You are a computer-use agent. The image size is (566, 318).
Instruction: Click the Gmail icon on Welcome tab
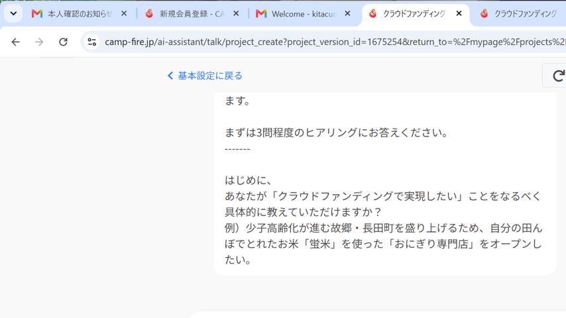click(261, 14)
